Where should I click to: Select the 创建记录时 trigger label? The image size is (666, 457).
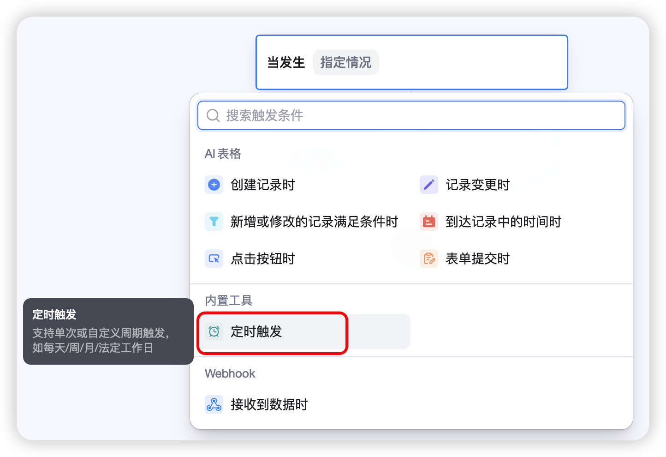(x=262, y=185)
